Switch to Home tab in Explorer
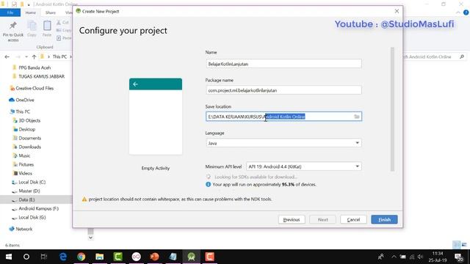 pos(31,12)
